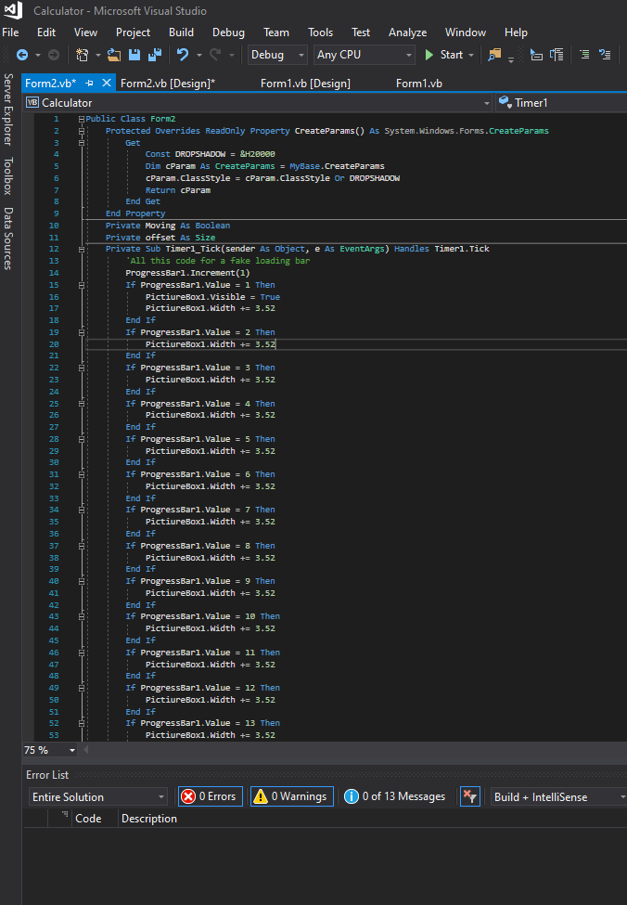Image resolution: width=627 pixels, height=905 pixels.
Task: Switch to the Form1.vb [Design] tab
Action: (x=305, y=84)
